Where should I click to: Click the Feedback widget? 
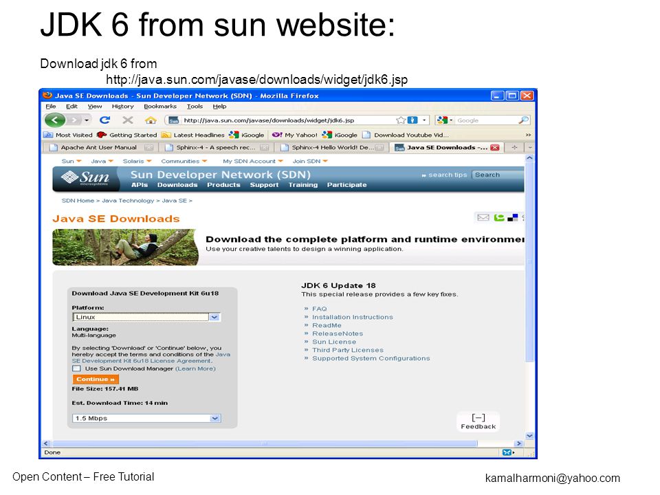[478, 421]
